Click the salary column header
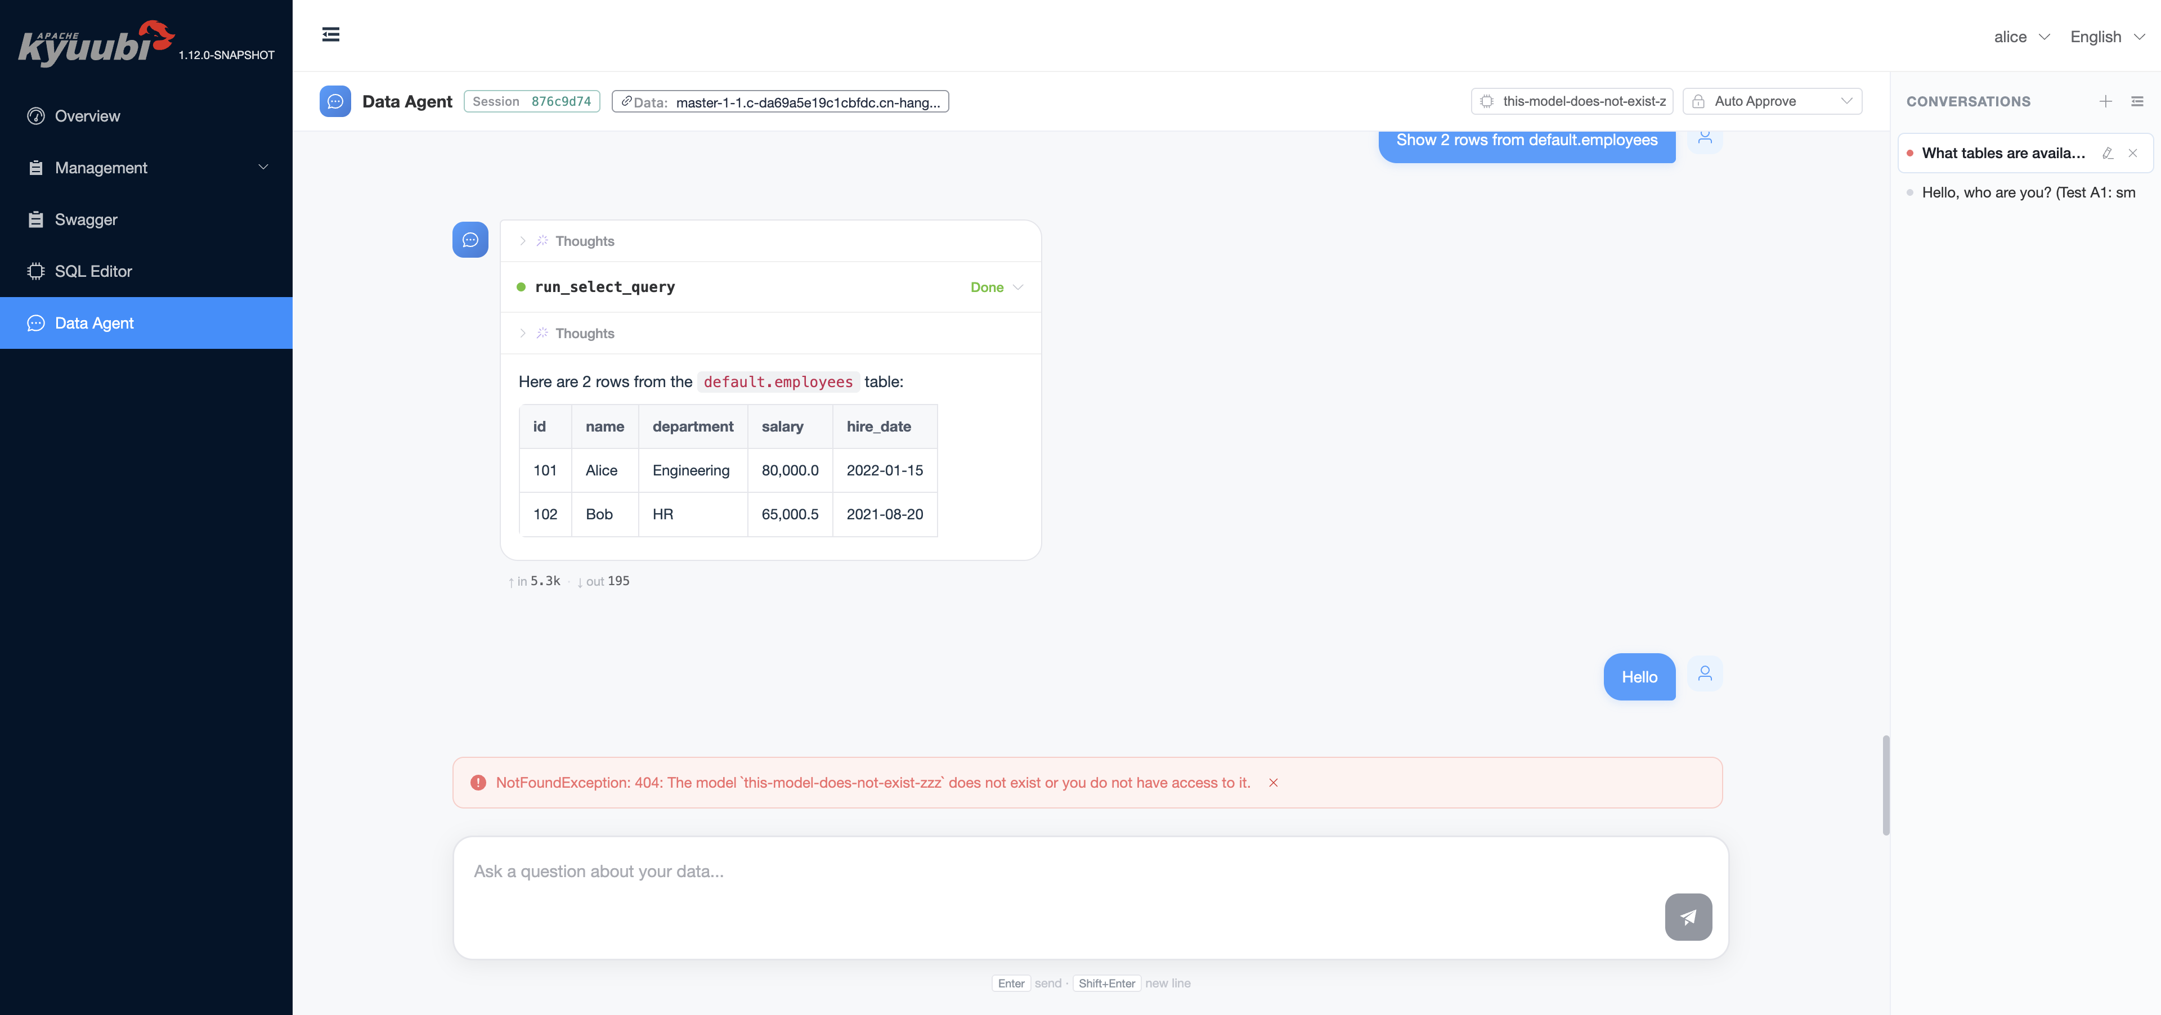Screen dimensions: 2161x1015 coord(790,426)
